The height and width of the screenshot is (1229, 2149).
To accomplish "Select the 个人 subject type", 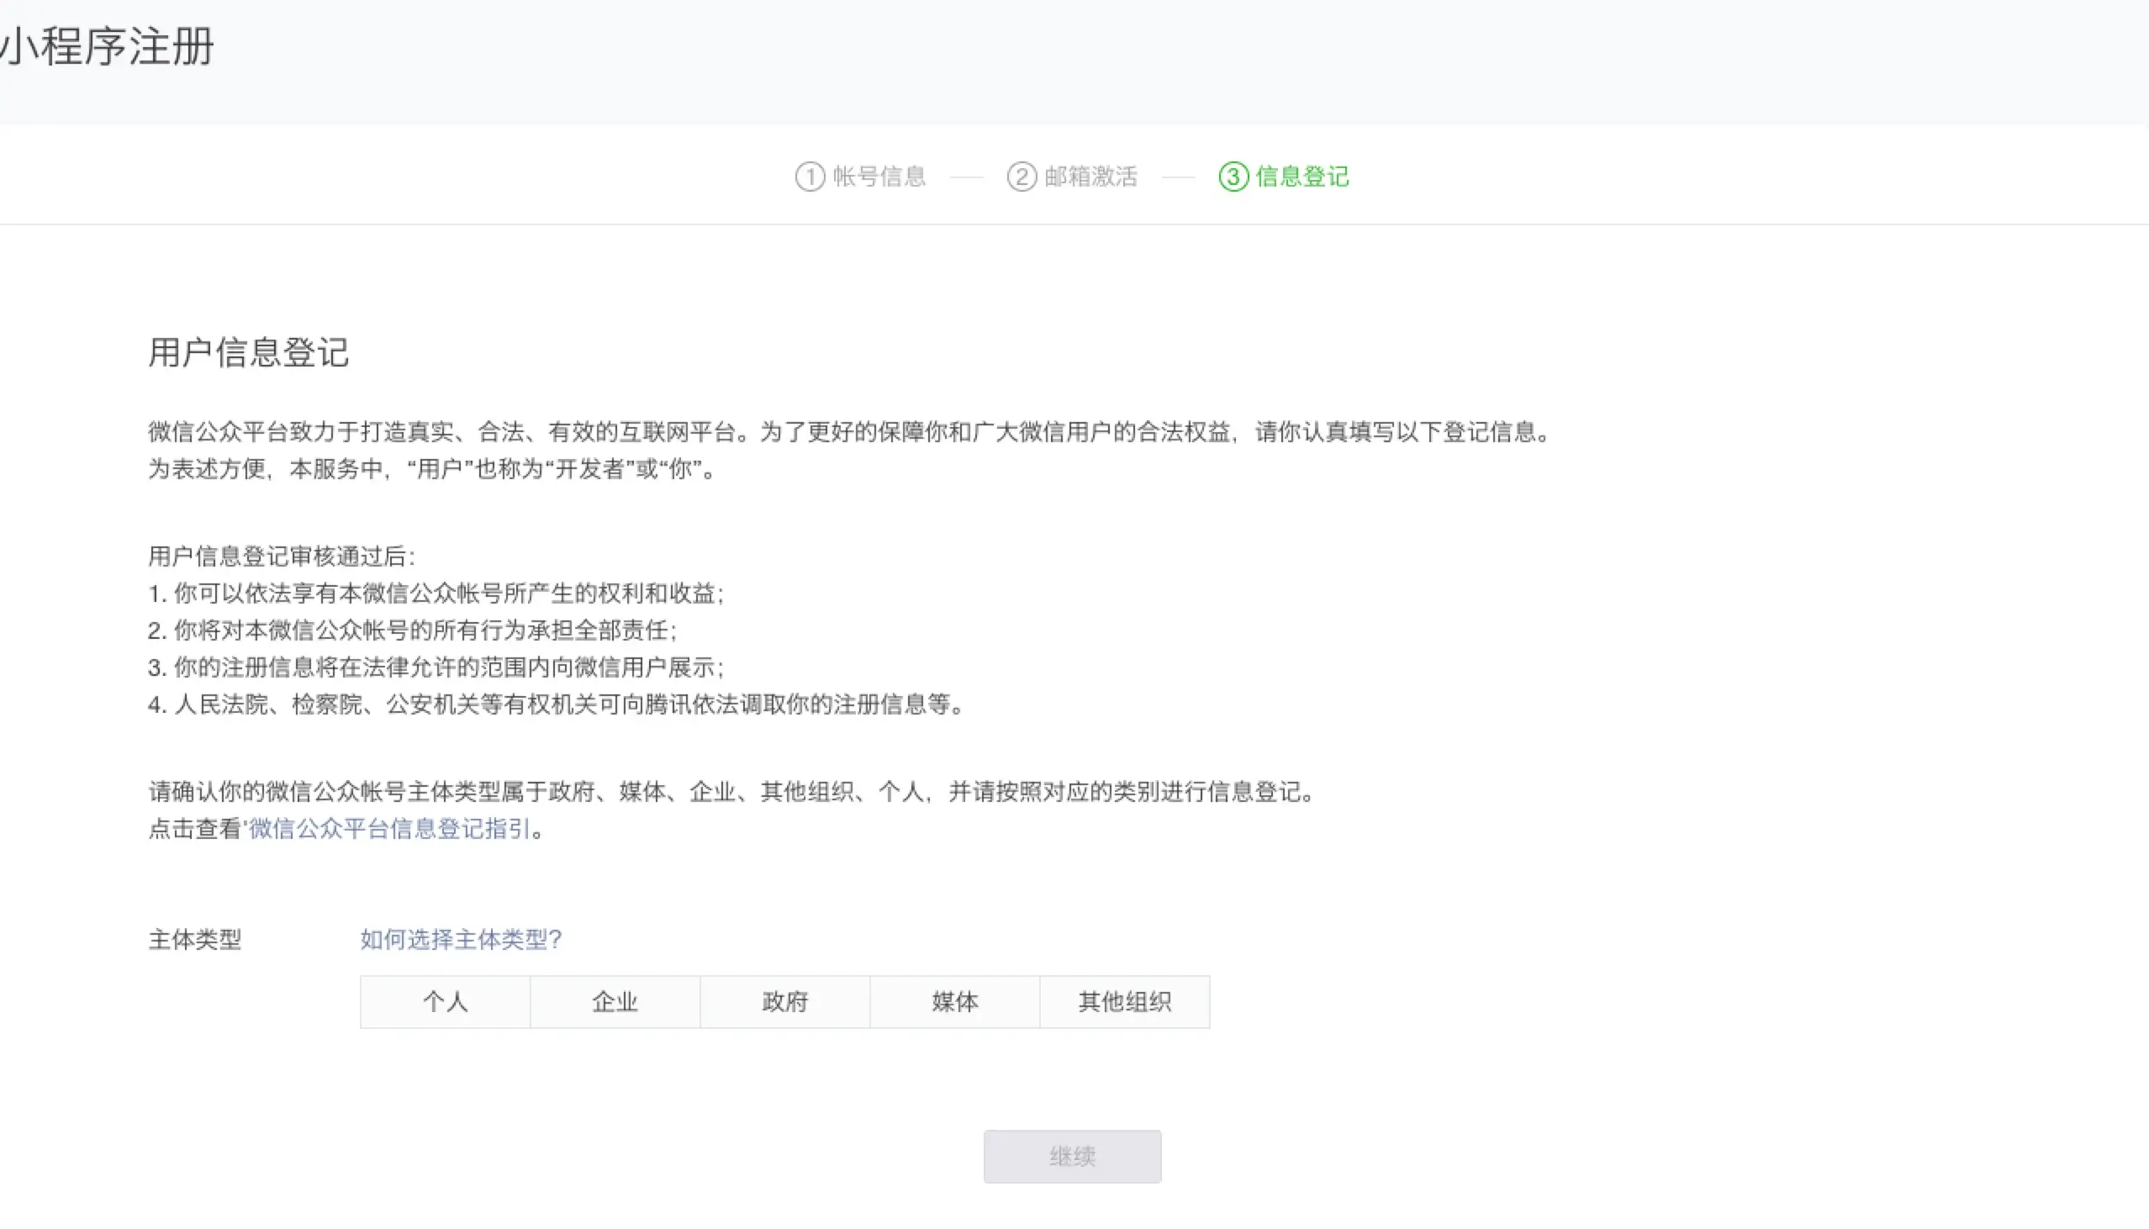I will (x=445, y=1002).
